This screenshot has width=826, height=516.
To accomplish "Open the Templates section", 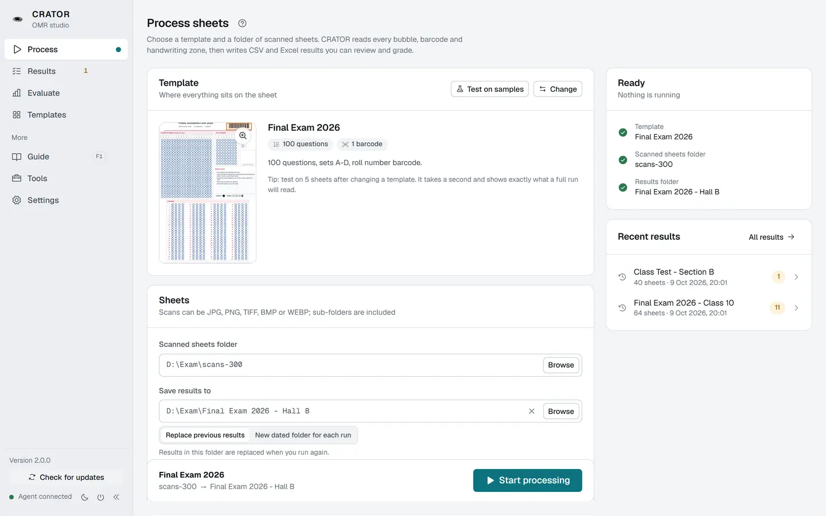I will 66,115.
